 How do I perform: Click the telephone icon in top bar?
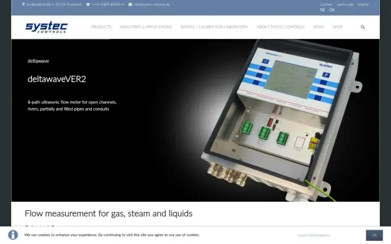(88, 5)
